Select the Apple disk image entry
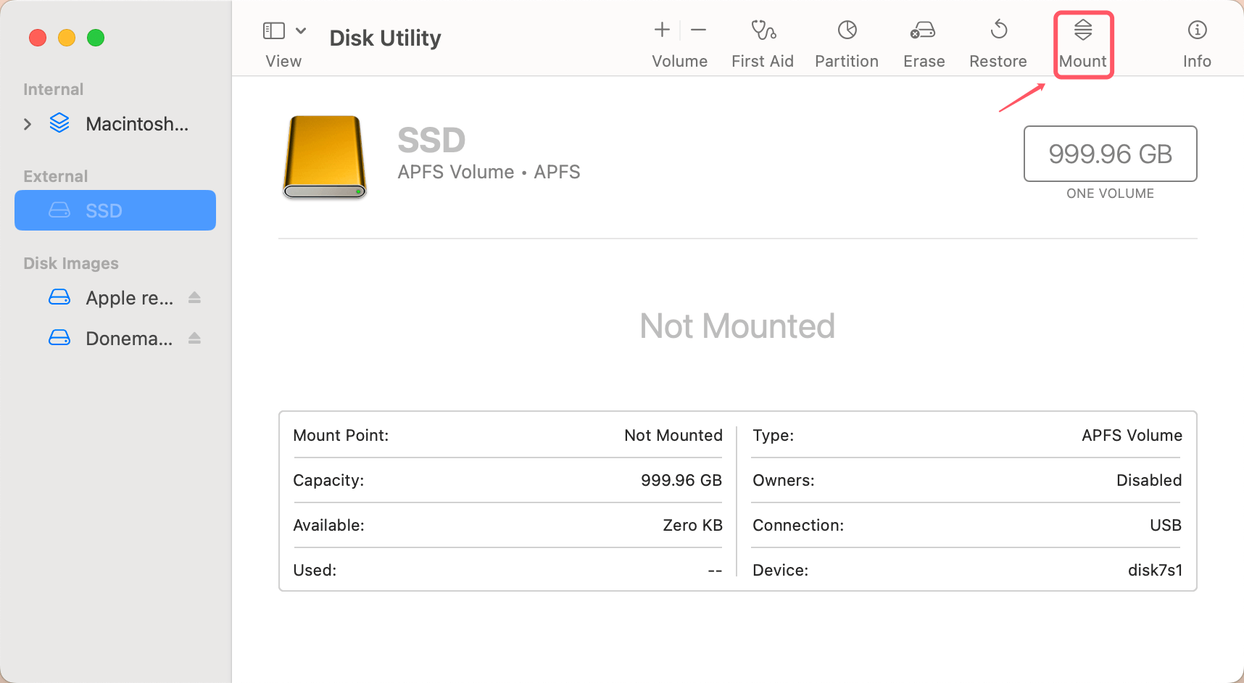Viewport: 1244px width, 683px height. pyautogui.click(x=129, y=298)
